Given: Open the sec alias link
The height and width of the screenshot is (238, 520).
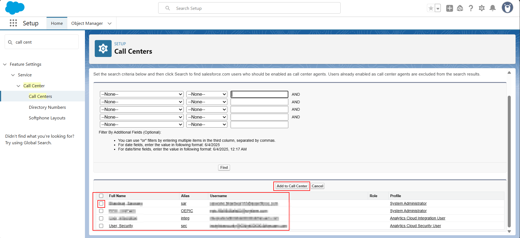Looking at the screenshot, I should [x=184, y=226].
